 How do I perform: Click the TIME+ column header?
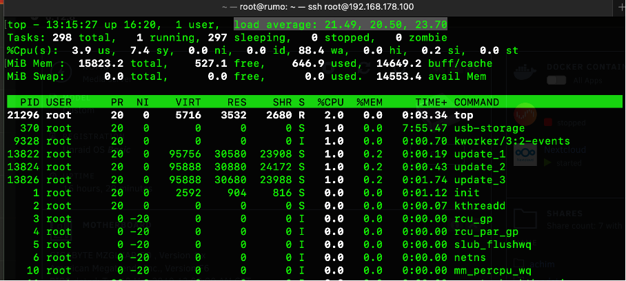[431, 103]
